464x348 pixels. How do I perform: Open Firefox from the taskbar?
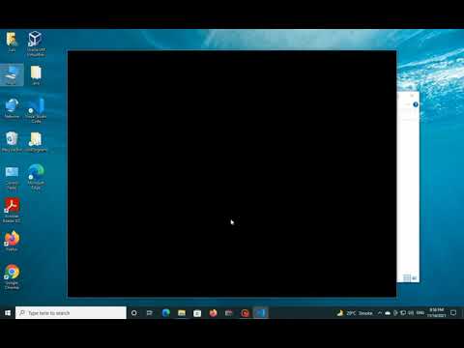213,312
